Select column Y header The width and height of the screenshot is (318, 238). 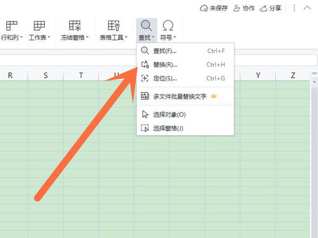pos(258,76)
